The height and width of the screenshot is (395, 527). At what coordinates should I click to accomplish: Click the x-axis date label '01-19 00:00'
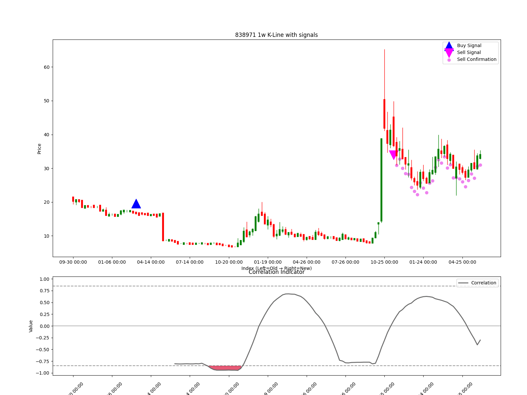268,262
